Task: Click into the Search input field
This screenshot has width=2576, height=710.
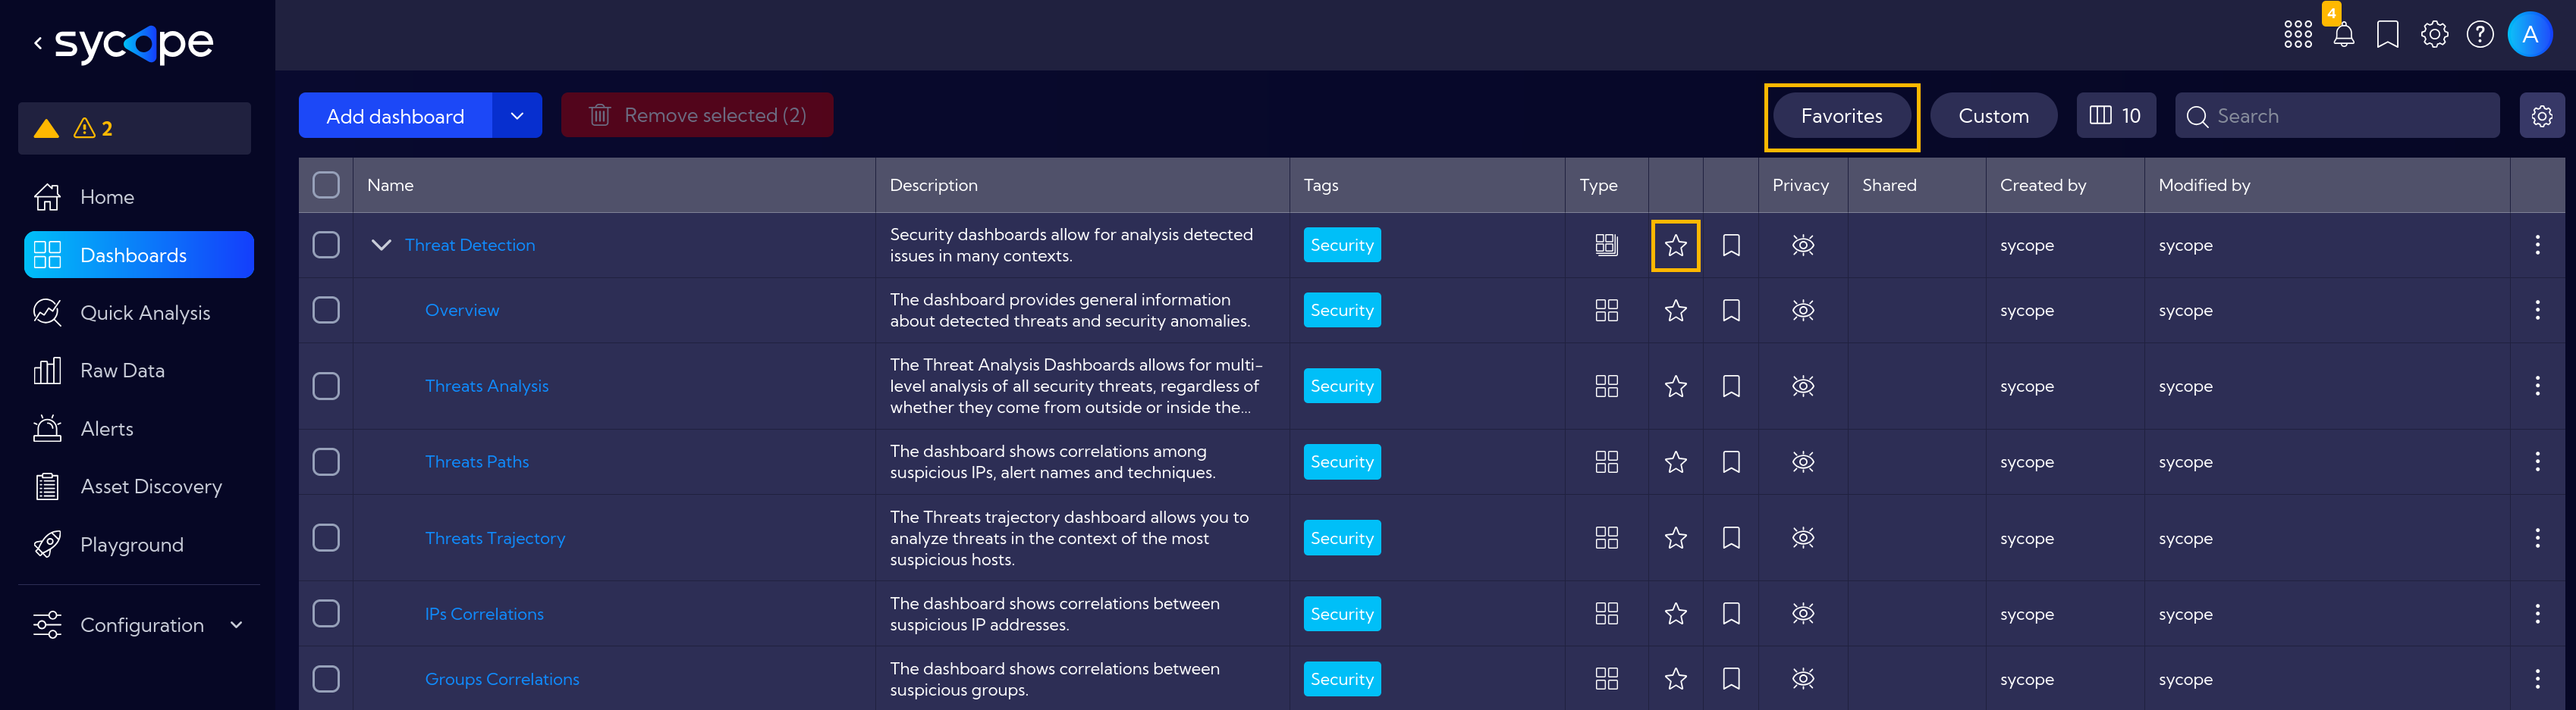Action: tap(2336, 116)
